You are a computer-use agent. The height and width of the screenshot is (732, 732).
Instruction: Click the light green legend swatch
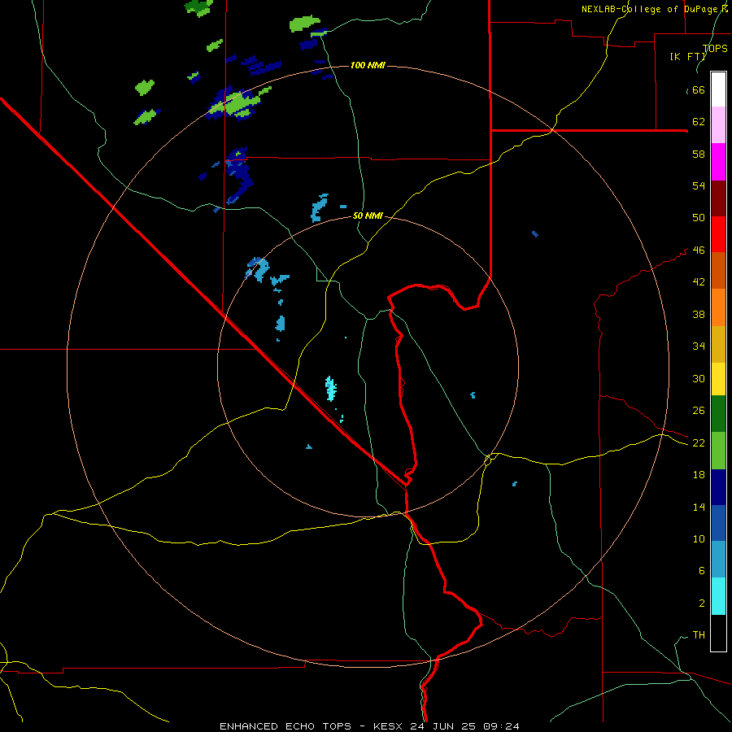[718, 451]
